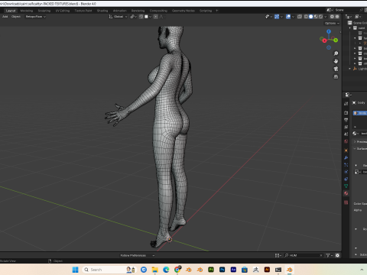
Task: Open the Layout workspace tab
Action: (11, 11)
